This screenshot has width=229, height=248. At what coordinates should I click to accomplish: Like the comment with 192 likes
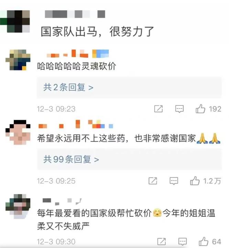(200, 109)
